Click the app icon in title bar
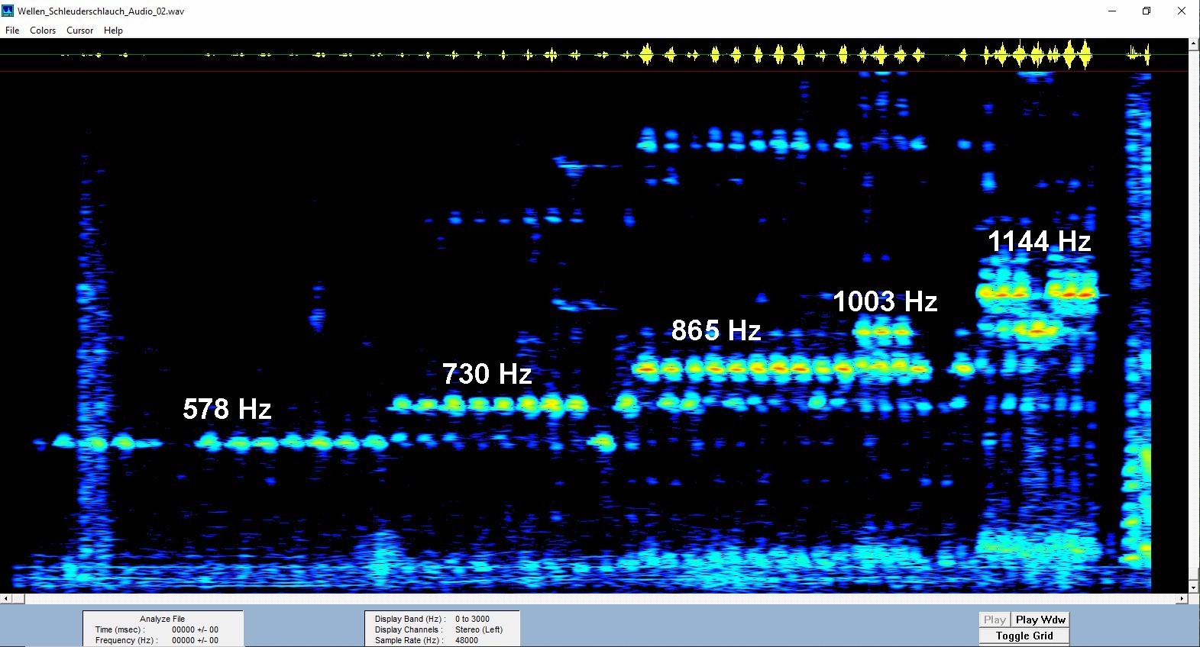Viewport: 1200px width, 647px height. click(x=8, y=11)
